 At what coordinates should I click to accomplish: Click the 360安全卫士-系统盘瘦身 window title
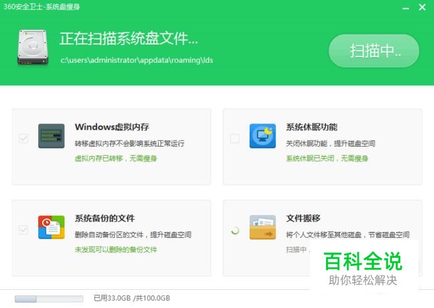[x=41, y=7]
